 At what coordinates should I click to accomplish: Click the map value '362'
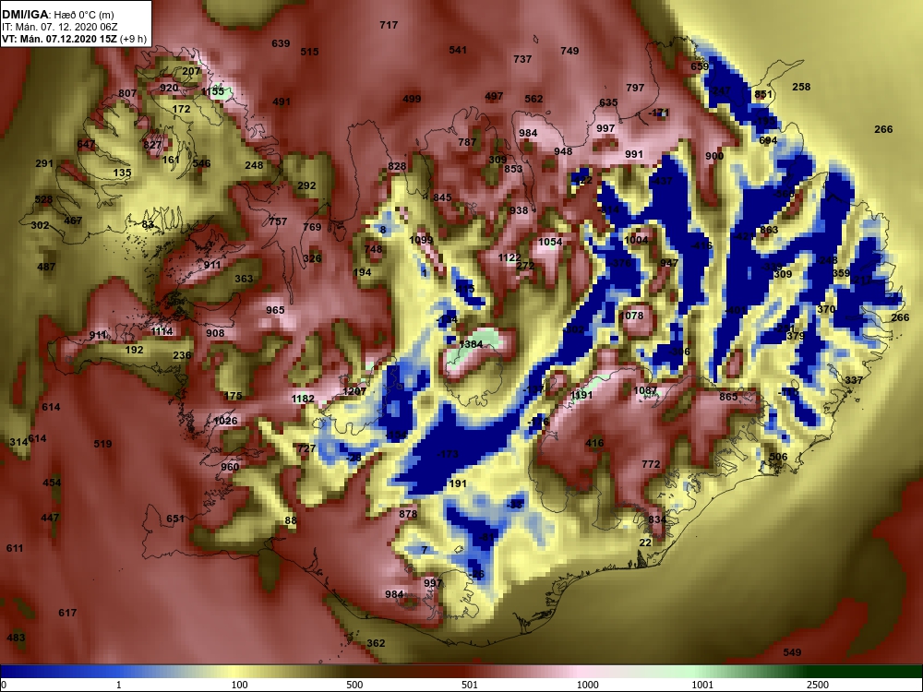[376, 643]
